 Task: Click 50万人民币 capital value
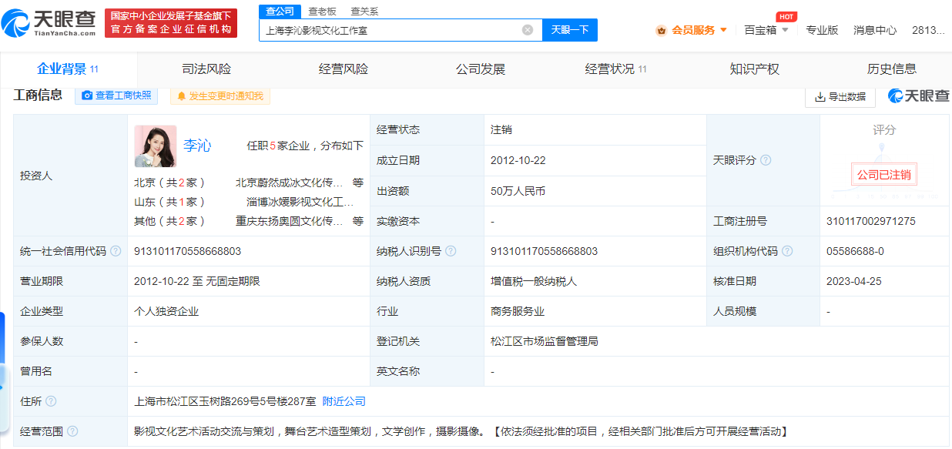pyautogui.click(x=518, y=191)
